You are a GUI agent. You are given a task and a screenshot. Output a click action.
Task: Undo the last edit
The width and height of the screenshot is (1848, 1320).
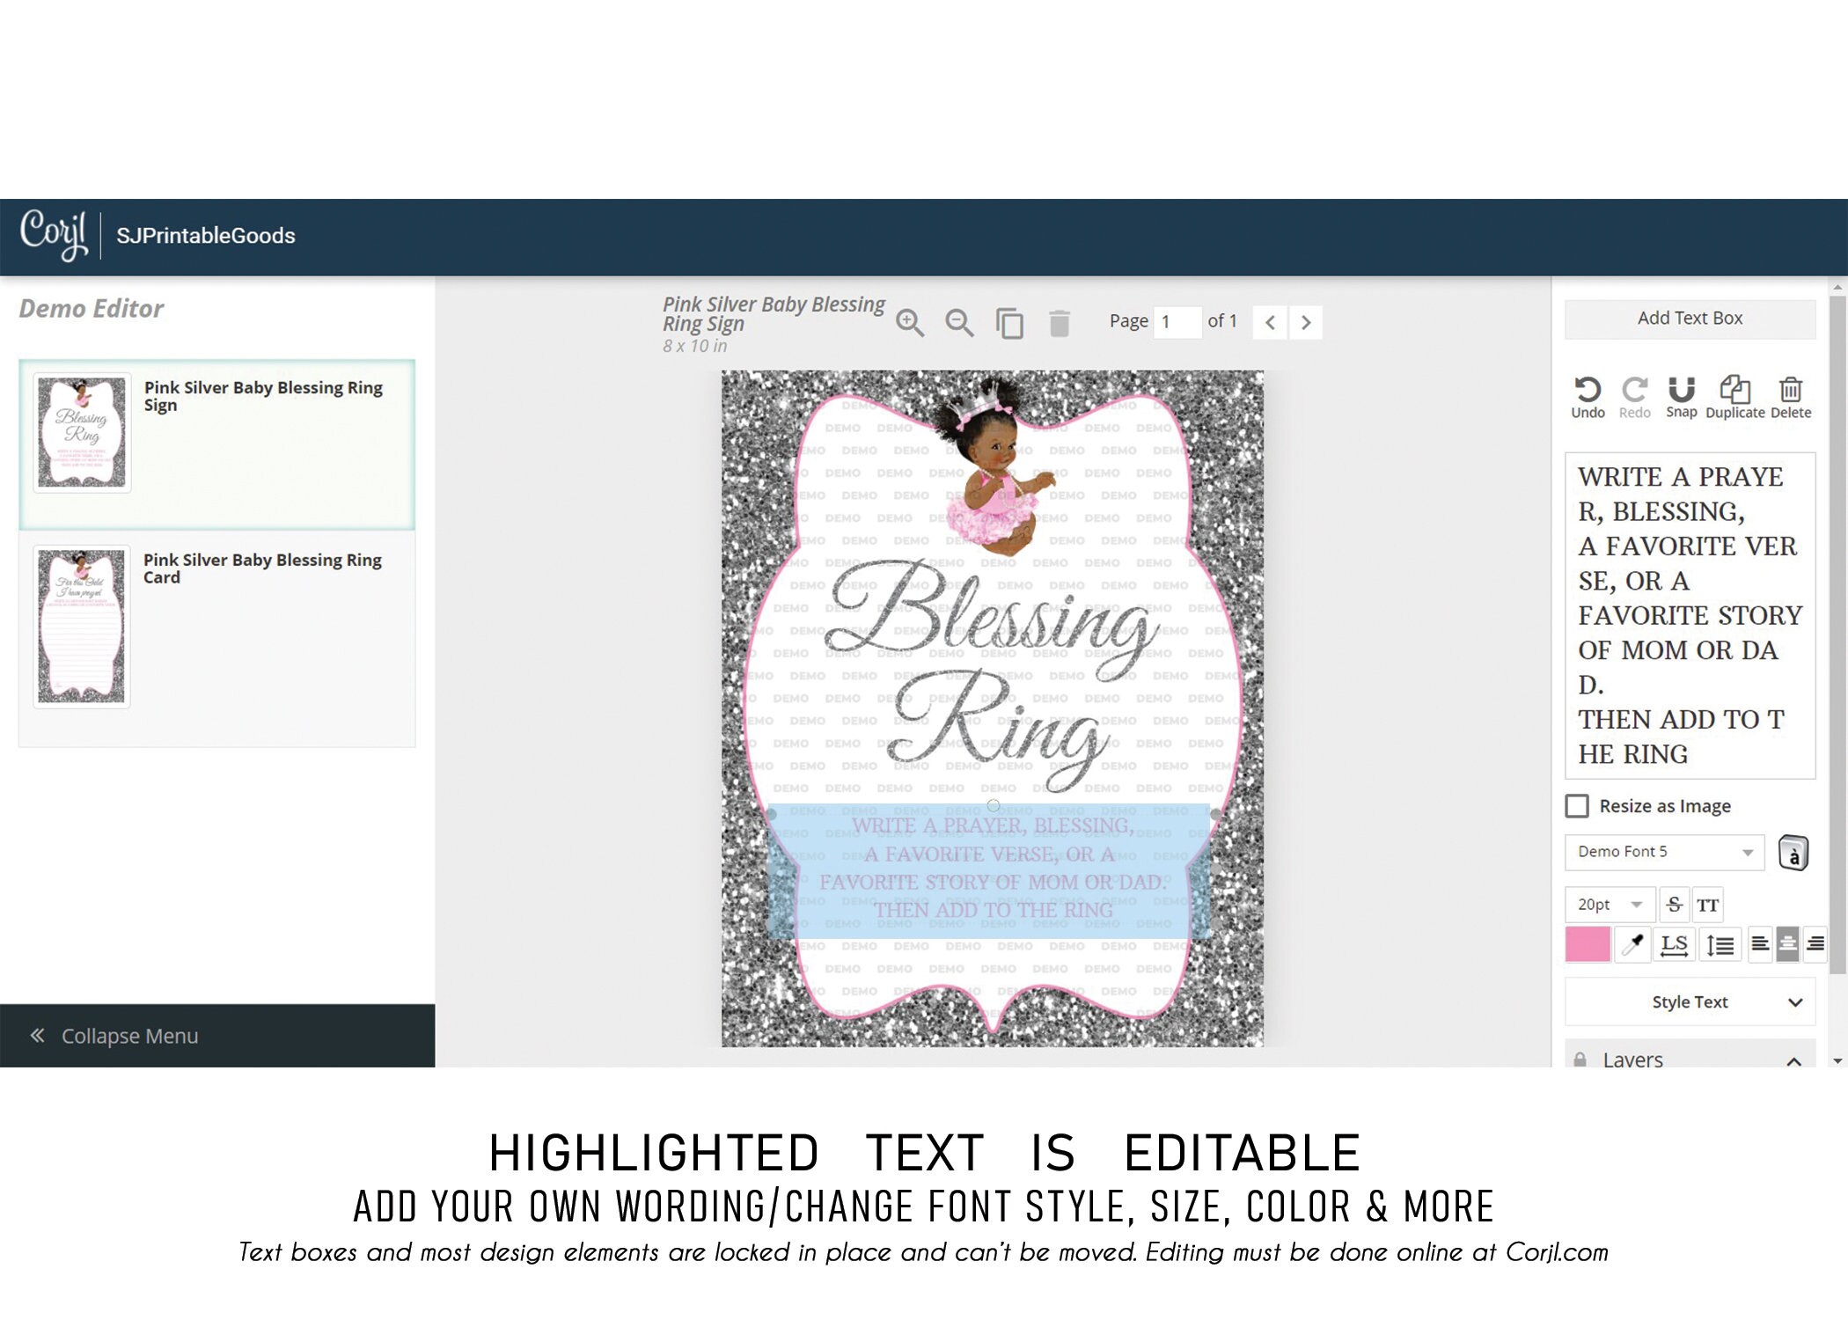1588,397
